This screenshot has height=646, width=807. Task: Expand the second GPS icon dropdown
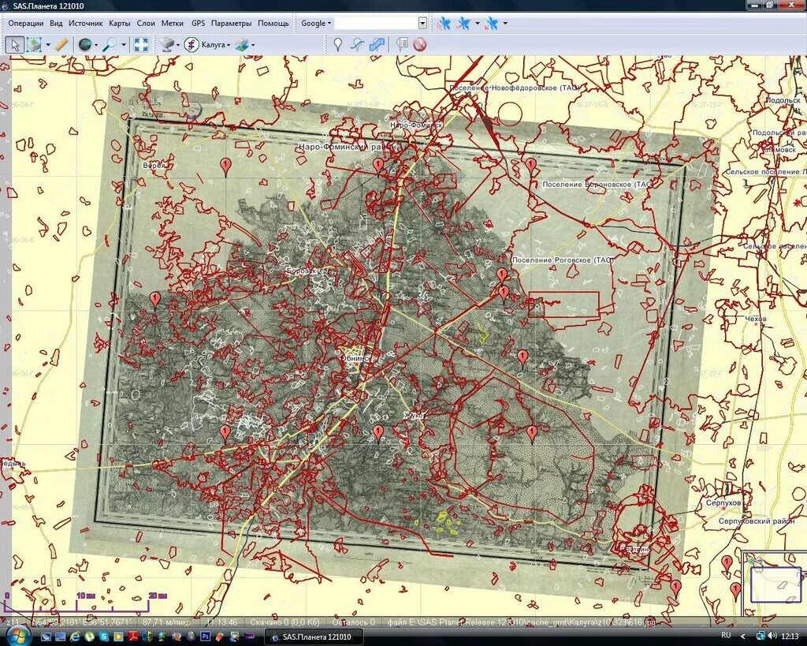[477, 23]
